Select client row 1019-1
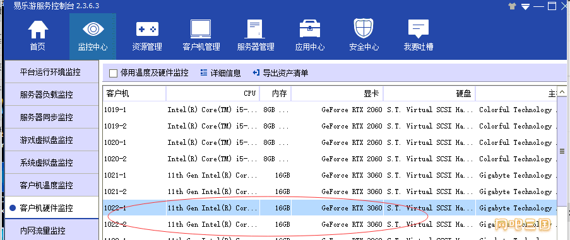 [330, 110]
